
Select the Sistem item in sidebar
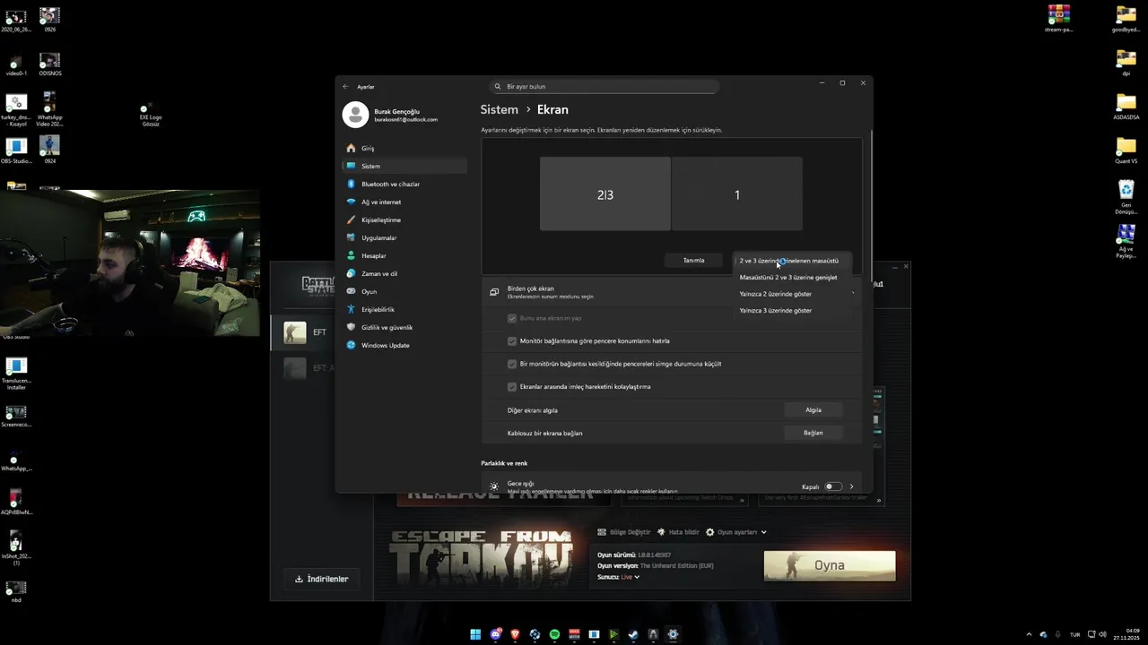coord(404,166)
